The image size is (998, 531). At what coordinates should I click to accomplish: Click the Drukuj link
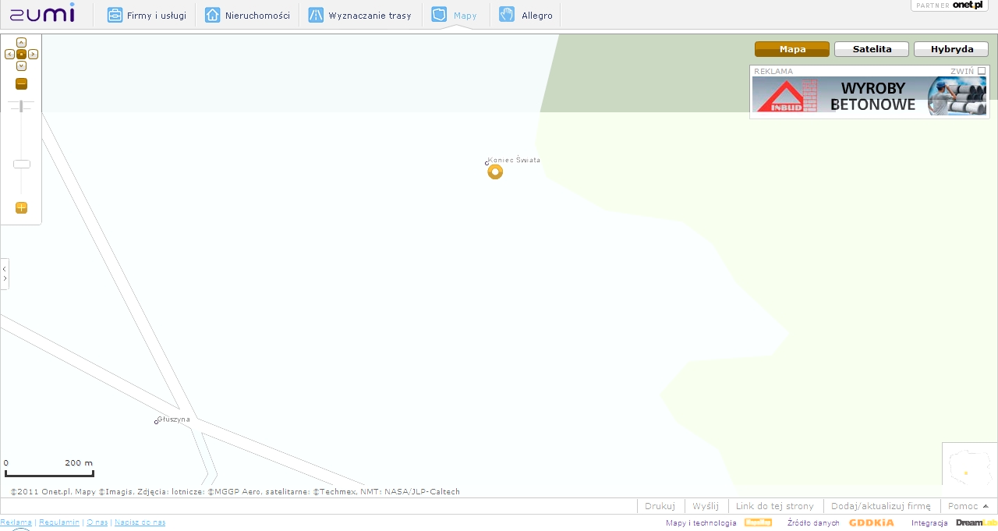pos(660,506)
